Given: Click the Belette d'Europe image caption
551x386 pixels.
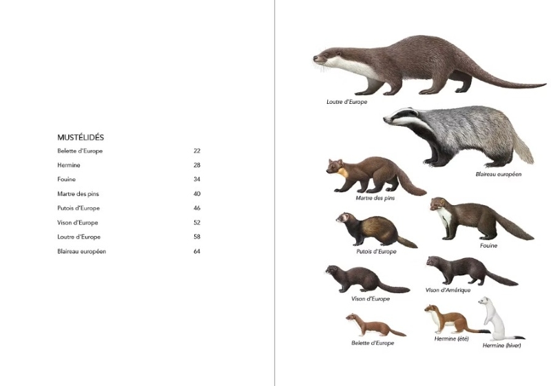Looking at the screenshot, I should pos(373,343).
